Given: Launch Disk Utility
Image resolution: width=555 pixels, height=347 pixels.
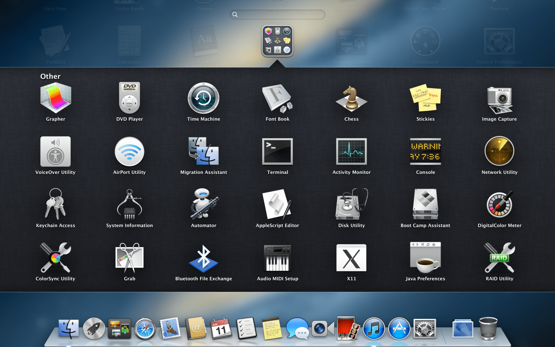Looking at the screenshot, I should (351, 205).
